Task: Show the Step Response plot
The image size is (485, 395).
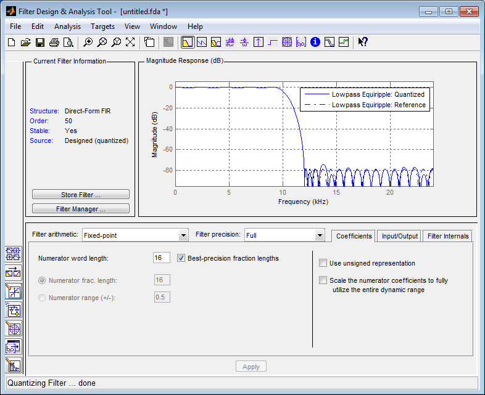Action: click(273, 43)
